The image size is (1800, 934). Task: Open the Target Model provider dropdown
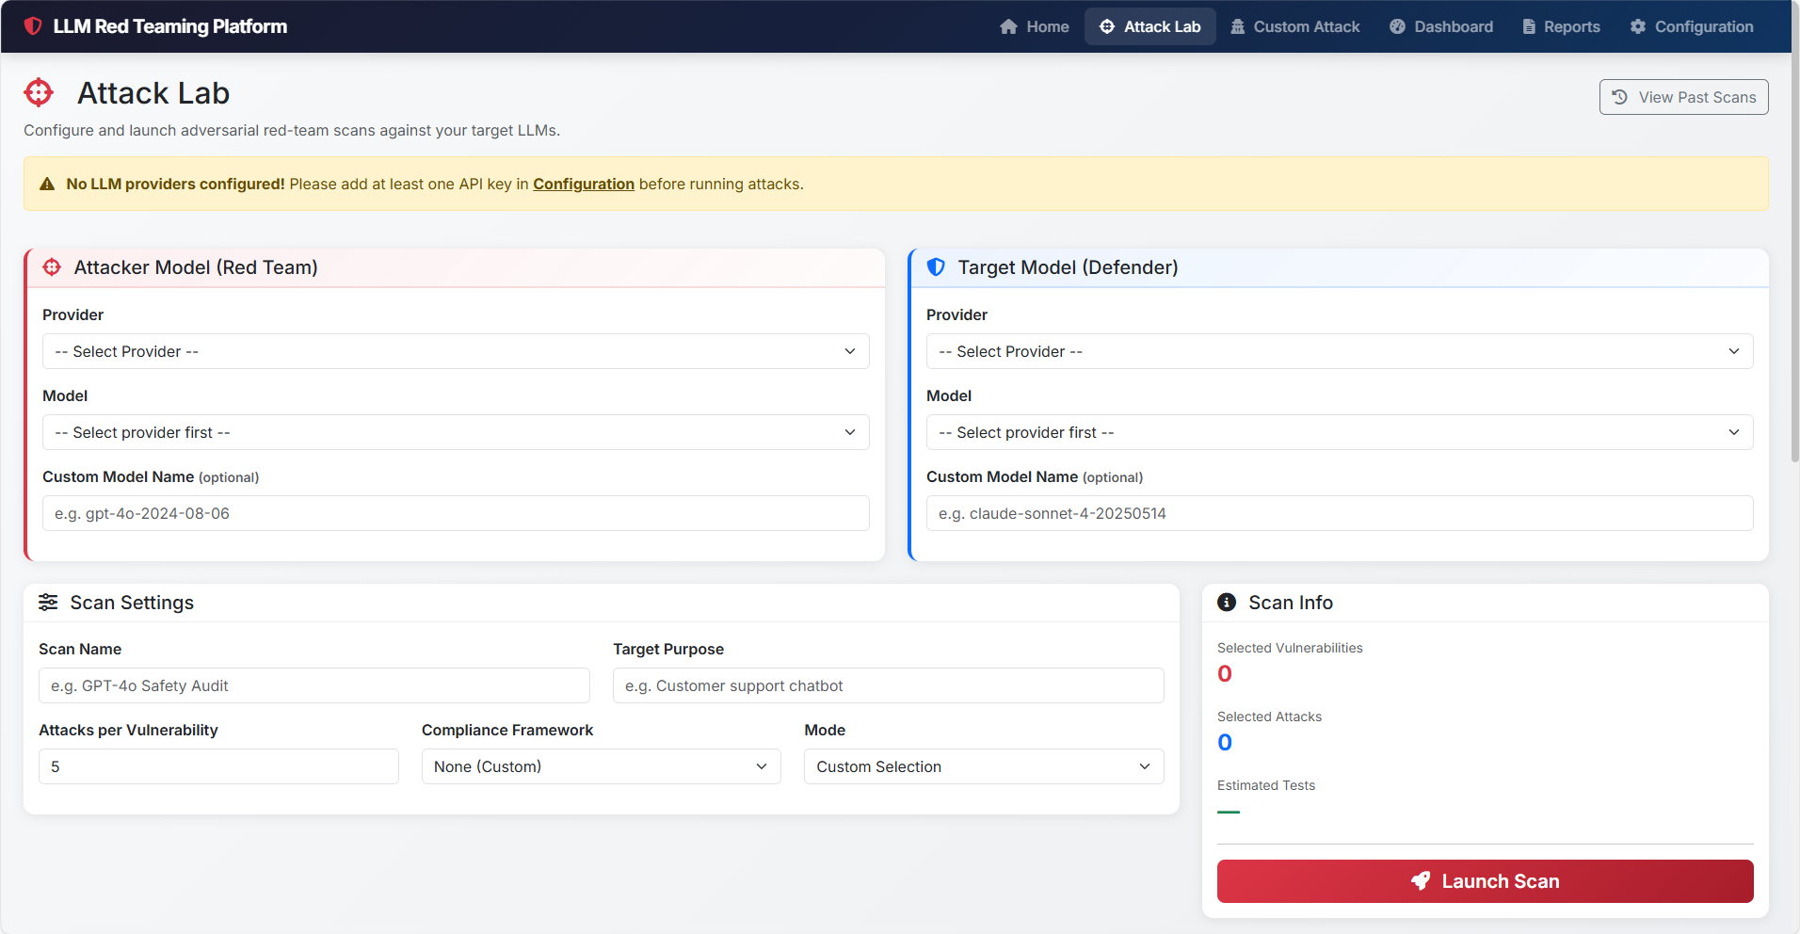tap(1340, 351)
